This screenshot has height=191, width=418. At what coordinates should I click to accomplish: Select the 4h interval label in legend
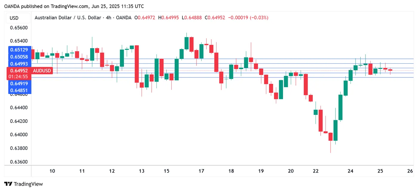point(109,18)
